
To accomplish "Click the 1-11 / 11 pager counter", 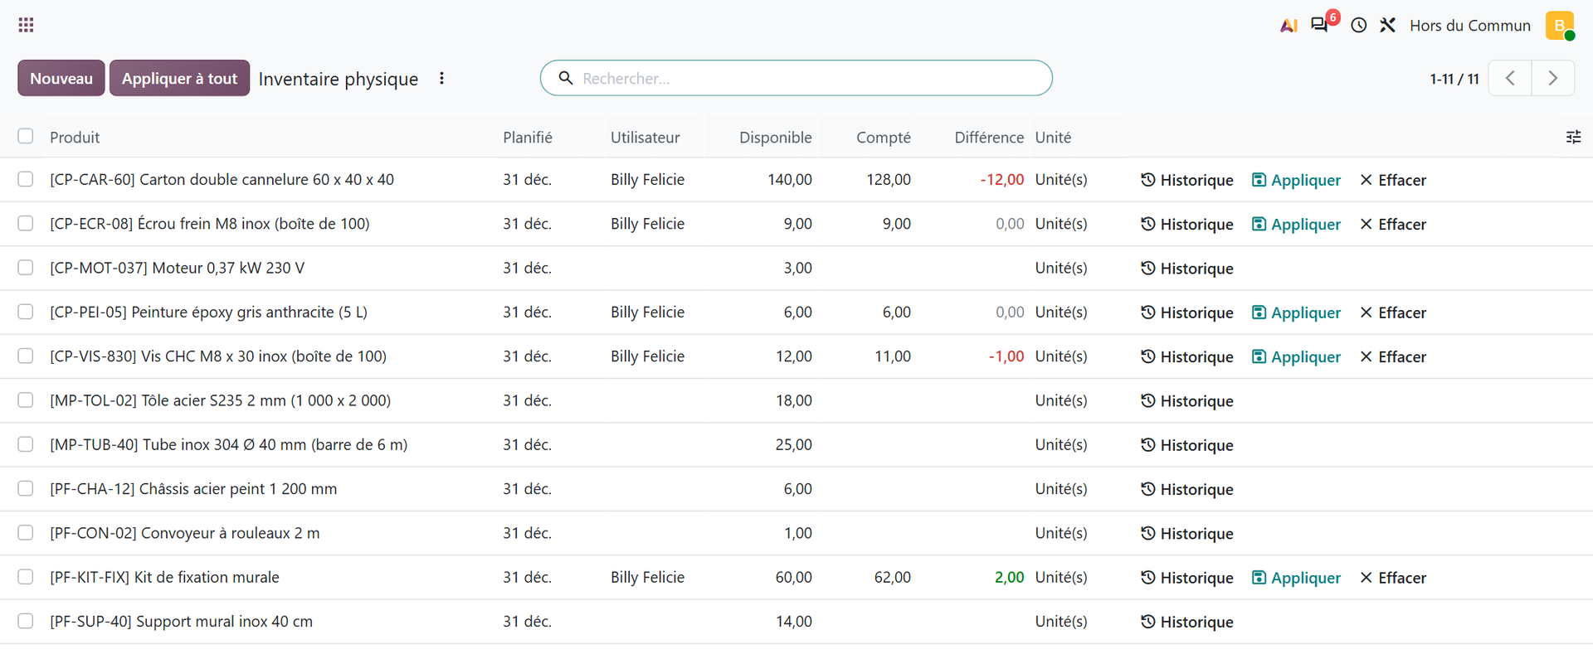I will click(x=1454, y=79).
